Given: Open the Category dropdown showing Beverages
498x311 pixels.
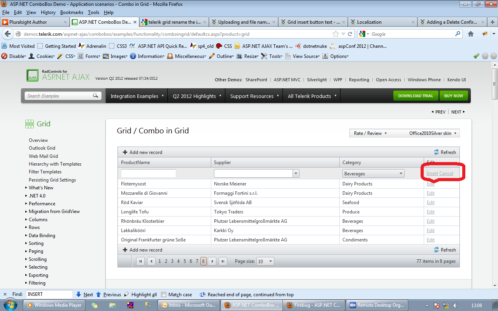Looking at the screenshot, I should [373, 173].
